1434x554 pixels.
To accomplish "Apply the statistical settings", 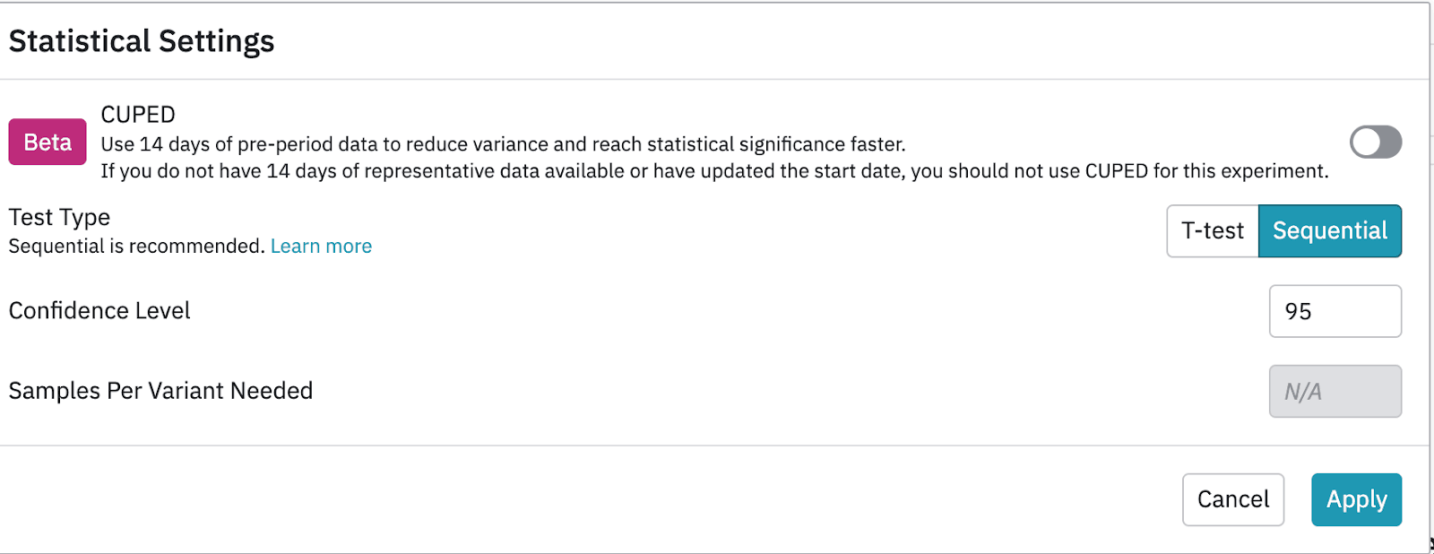I will [1356, 499].
